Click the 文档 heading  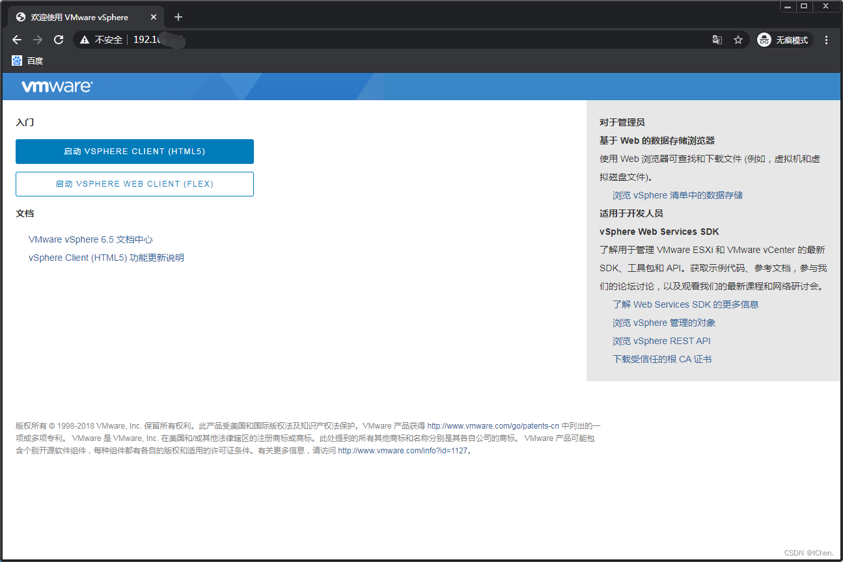click(25, 213)
